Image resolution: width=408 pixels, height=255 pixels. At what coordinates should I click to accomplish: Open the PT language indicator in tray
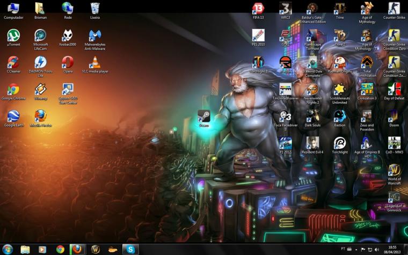tap(343, 249)
